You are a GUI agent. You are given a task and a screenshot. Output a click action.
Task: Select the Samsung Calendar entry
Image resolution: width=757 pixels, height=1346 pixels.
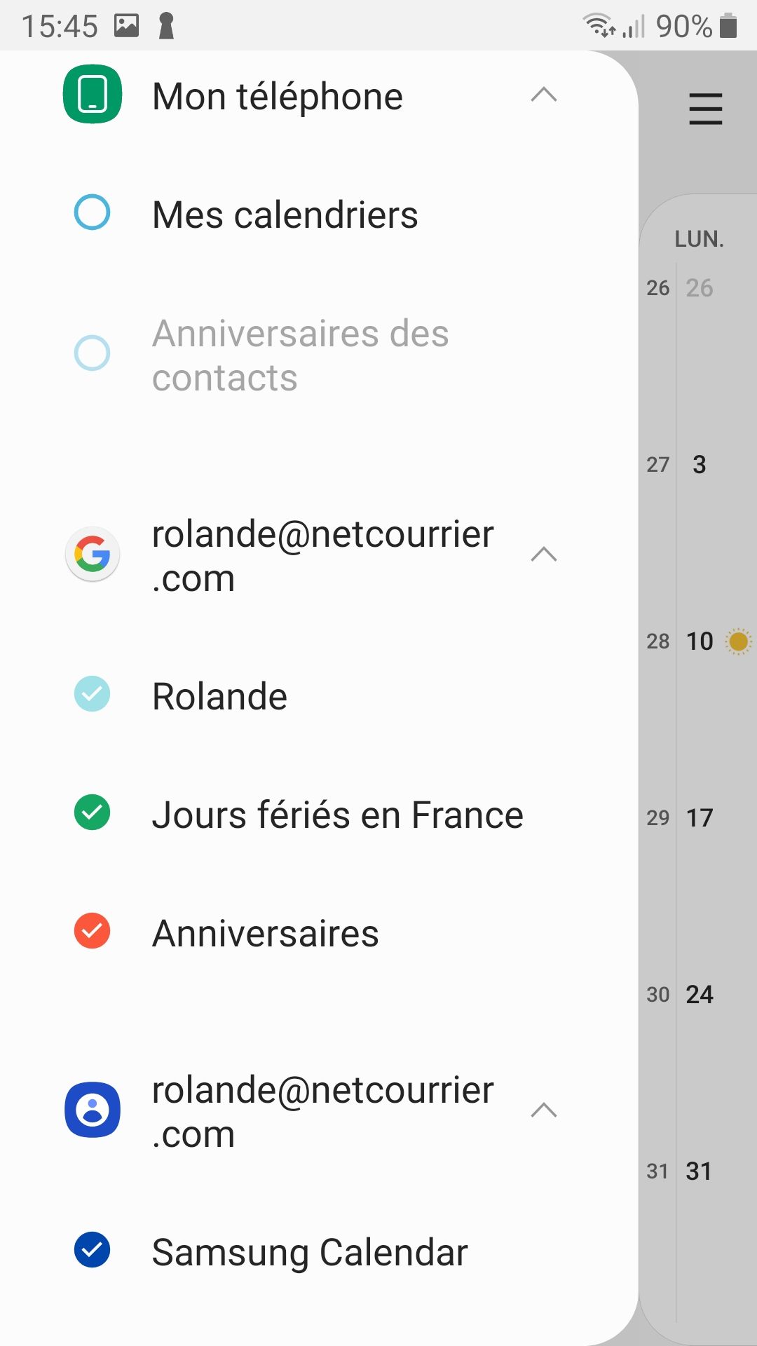pos(309,1252)
